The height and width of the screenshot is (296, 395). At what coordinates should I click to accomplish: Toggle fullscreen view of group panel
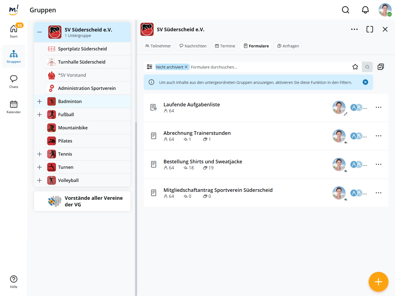click(369, 29)
